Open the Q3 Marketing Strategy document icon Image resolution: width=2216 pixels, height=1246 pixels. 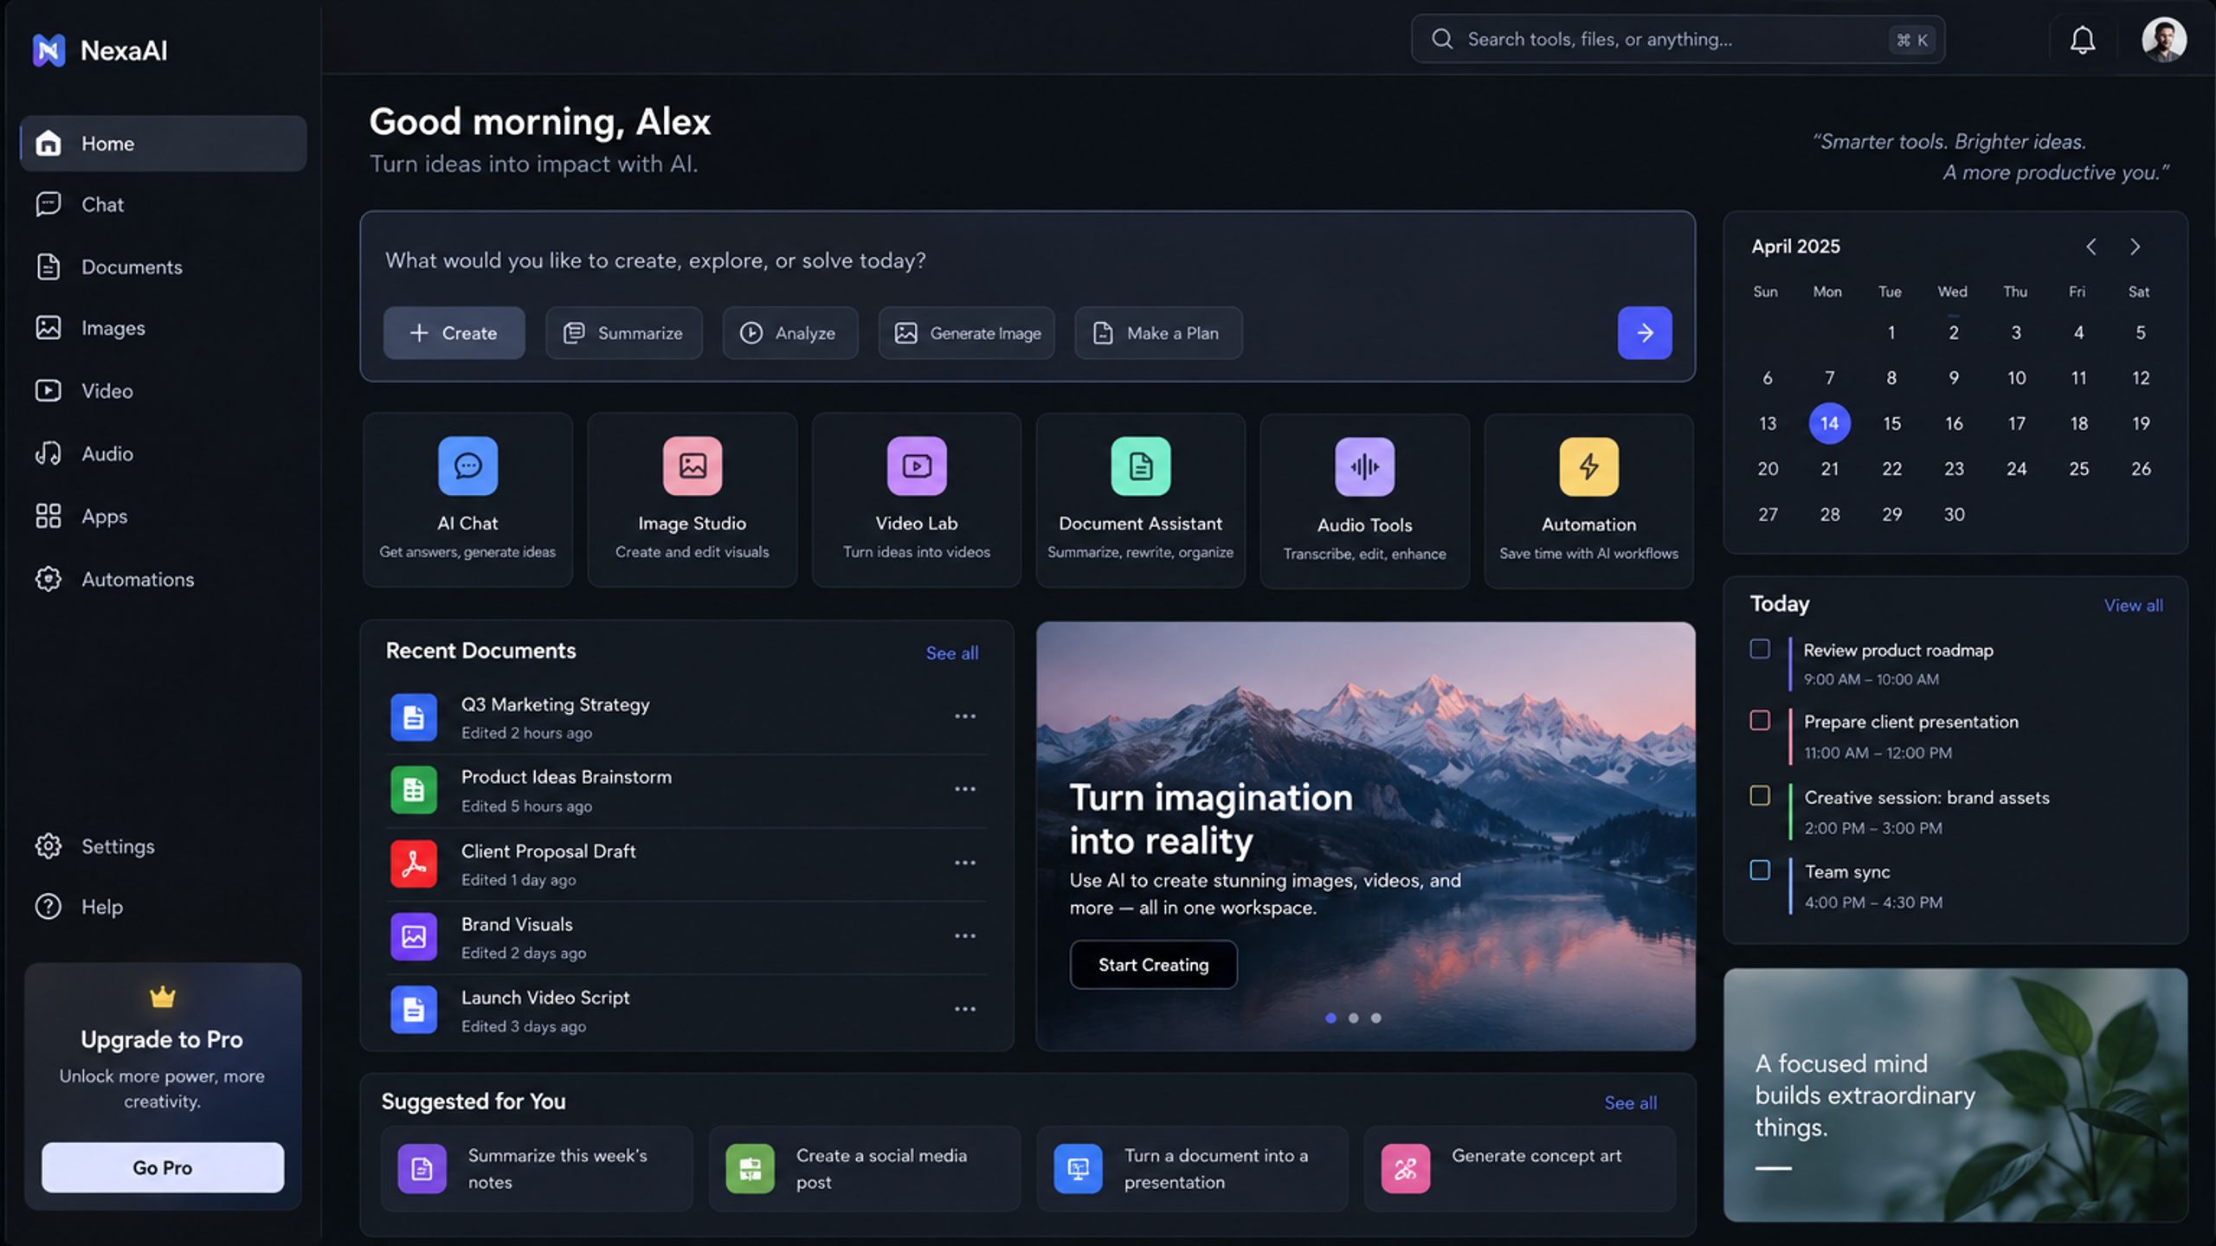(414, 717)
